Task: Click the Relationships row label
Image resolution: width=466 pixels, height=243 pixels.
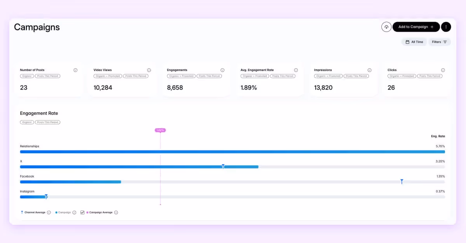Action: (30, 146)
